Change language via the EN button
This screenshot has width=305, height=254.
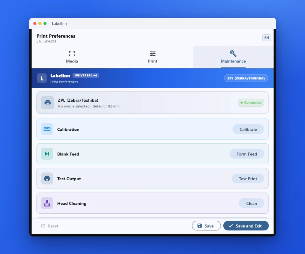pos(267,38)
